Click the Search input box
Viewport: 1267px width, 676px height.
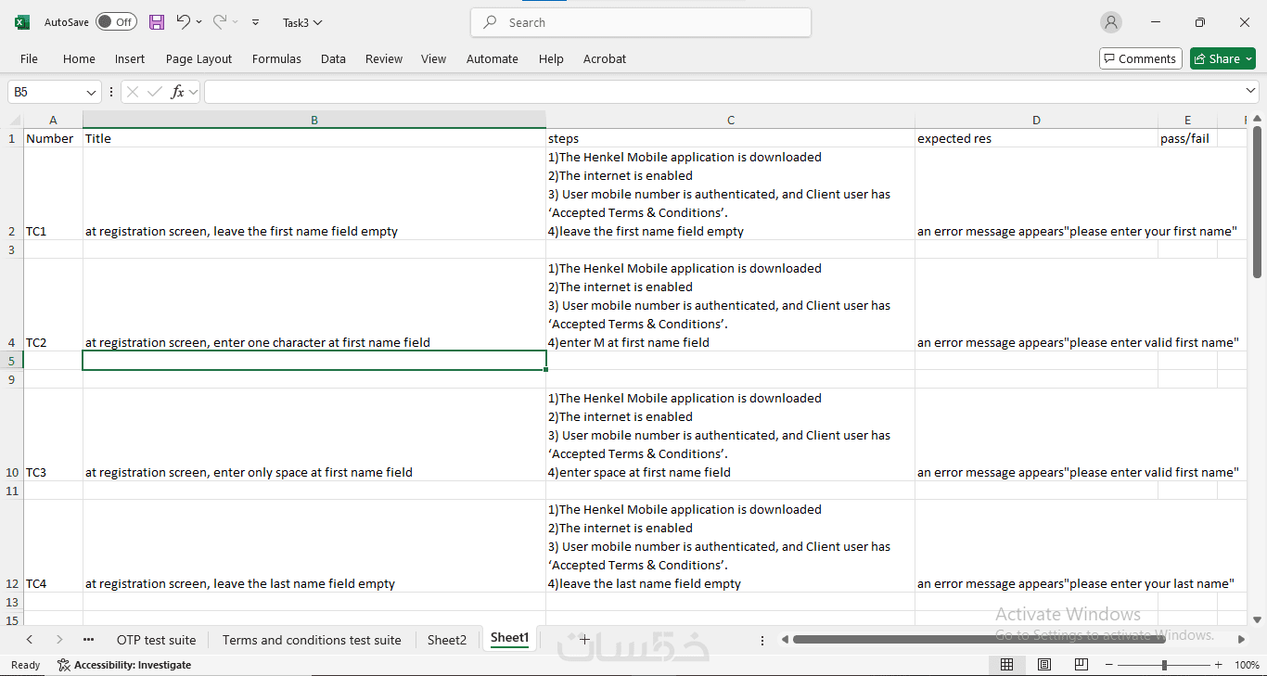[x=641, y=22]
